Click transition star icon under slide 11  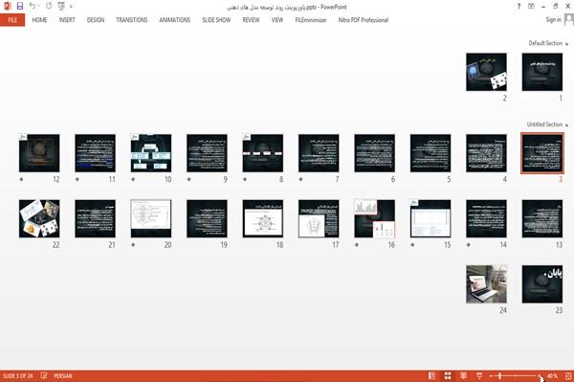77,179
